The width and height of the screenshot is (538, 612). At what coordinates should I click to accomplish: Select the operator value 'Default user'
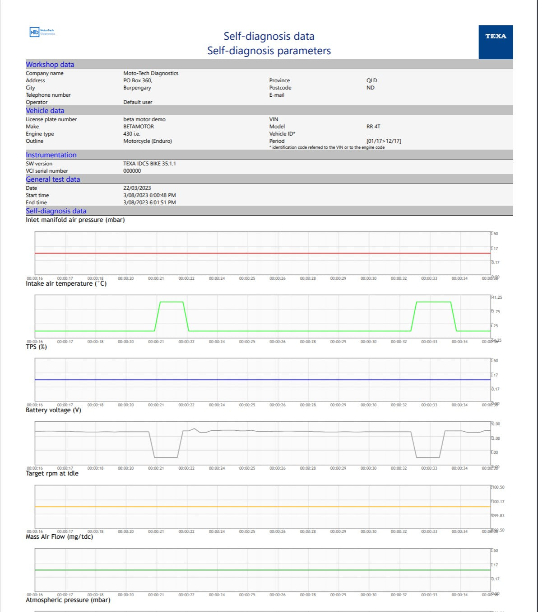pyautogui.click(x=138, y=102)
